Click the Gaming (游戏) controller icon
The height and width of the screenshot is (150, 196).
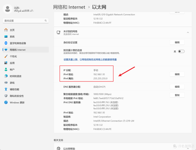click(x=6, y=83)
